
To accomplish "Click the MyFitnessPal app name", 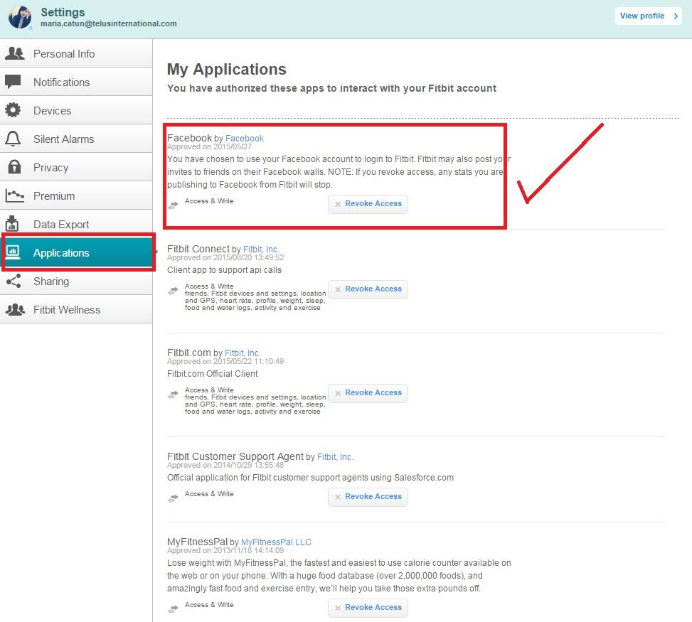I will tap(197, 542).
